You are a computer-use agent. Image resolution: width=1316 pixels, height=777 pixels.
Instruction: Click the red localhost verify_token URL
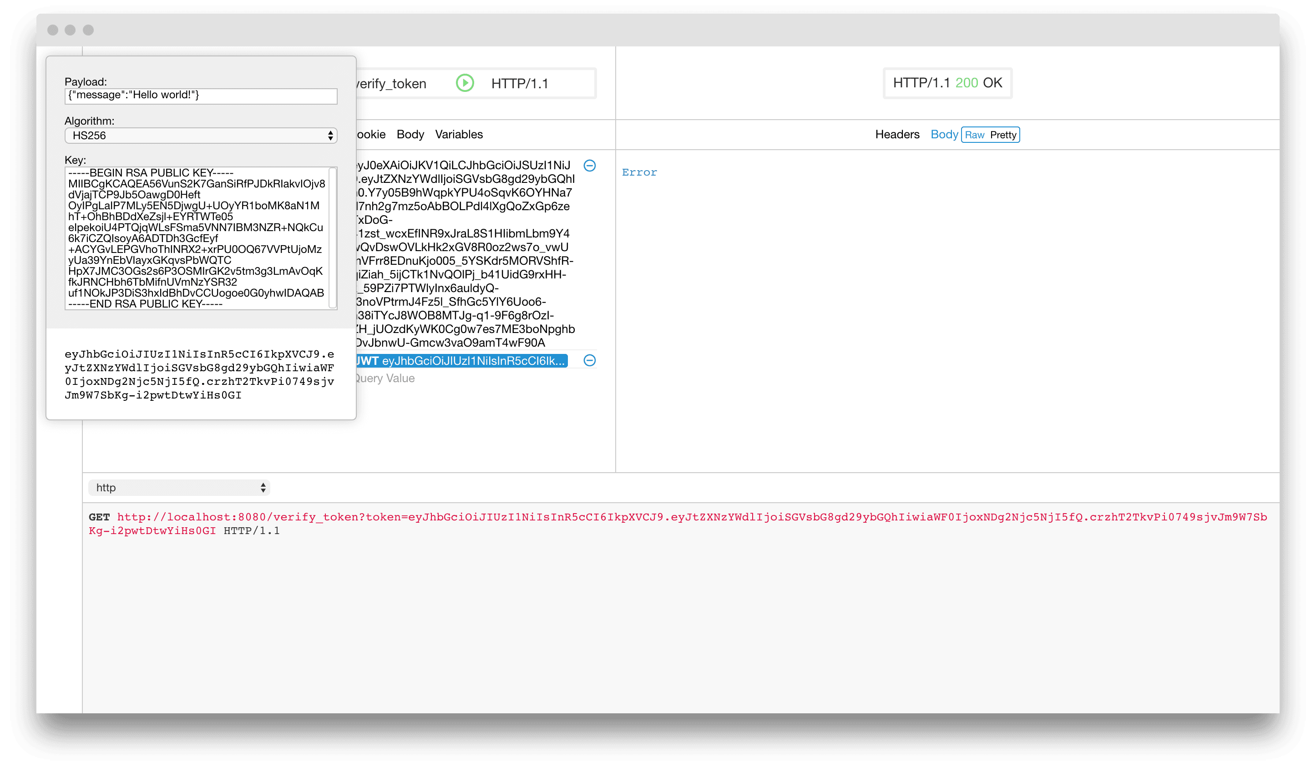678,524
